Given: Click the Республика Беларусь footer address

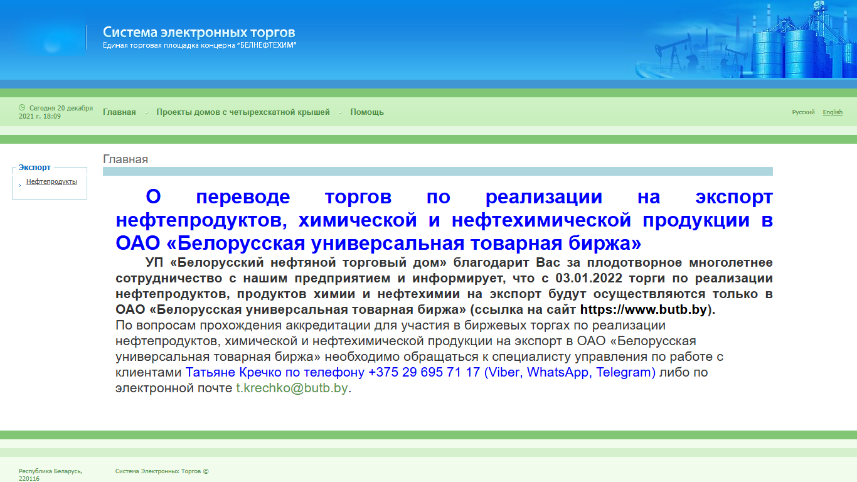Looking at the screenshot, I should 50,474.
